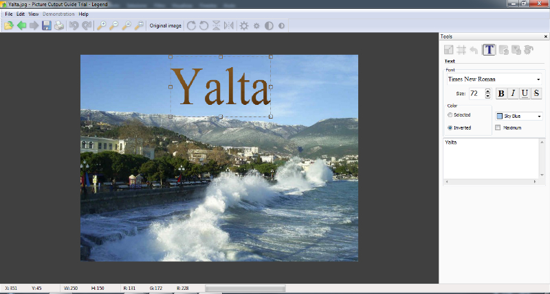Toggle Italic text formatting
The width and height of the screenshot is (550, 294).
[x=513, y=93]
